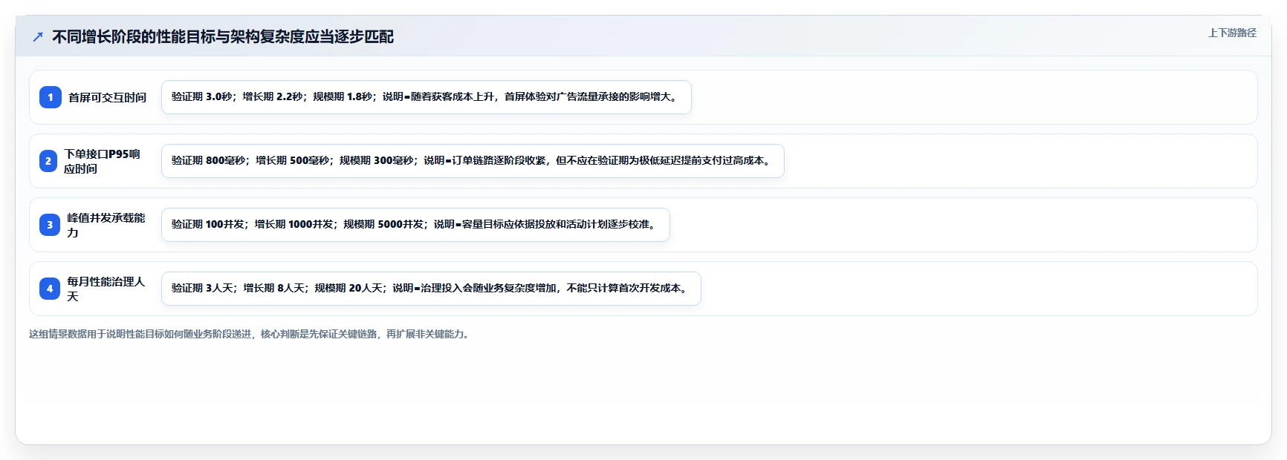Click the footnote text 这组情景数据用于说明性能目标
The image size is (1287, 460).
[250, 334]
